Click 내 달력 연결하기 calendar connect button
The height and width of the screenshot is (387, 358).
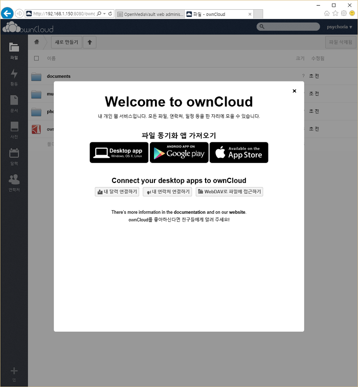click(x=117, y=192)
